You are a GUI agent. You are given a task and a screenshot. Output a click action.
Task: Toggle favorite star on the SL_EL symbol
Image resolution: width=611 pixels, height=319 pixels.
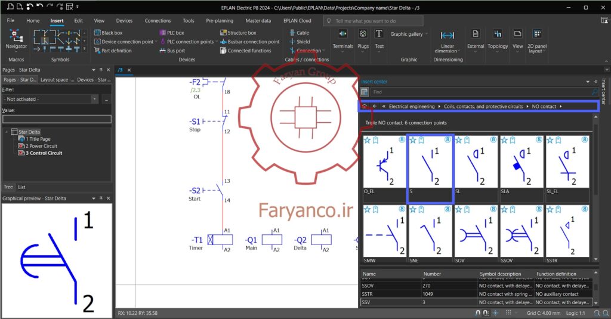click(550, 140)
